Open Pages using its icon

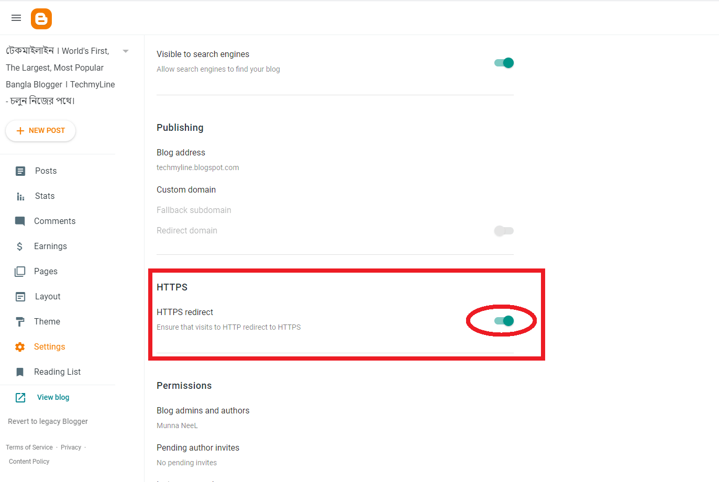(20, 271)
